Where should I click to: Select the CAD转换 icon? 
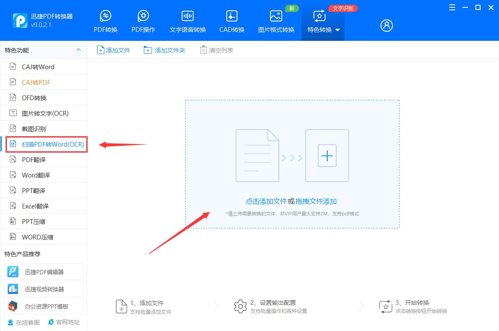231,19
